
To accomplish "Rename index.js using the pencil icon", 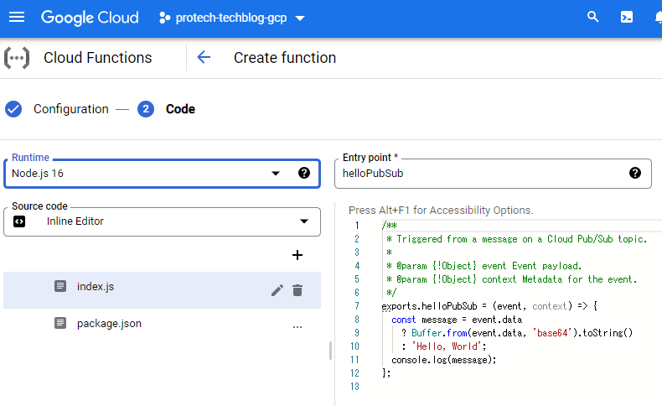I will click(277, 290).
